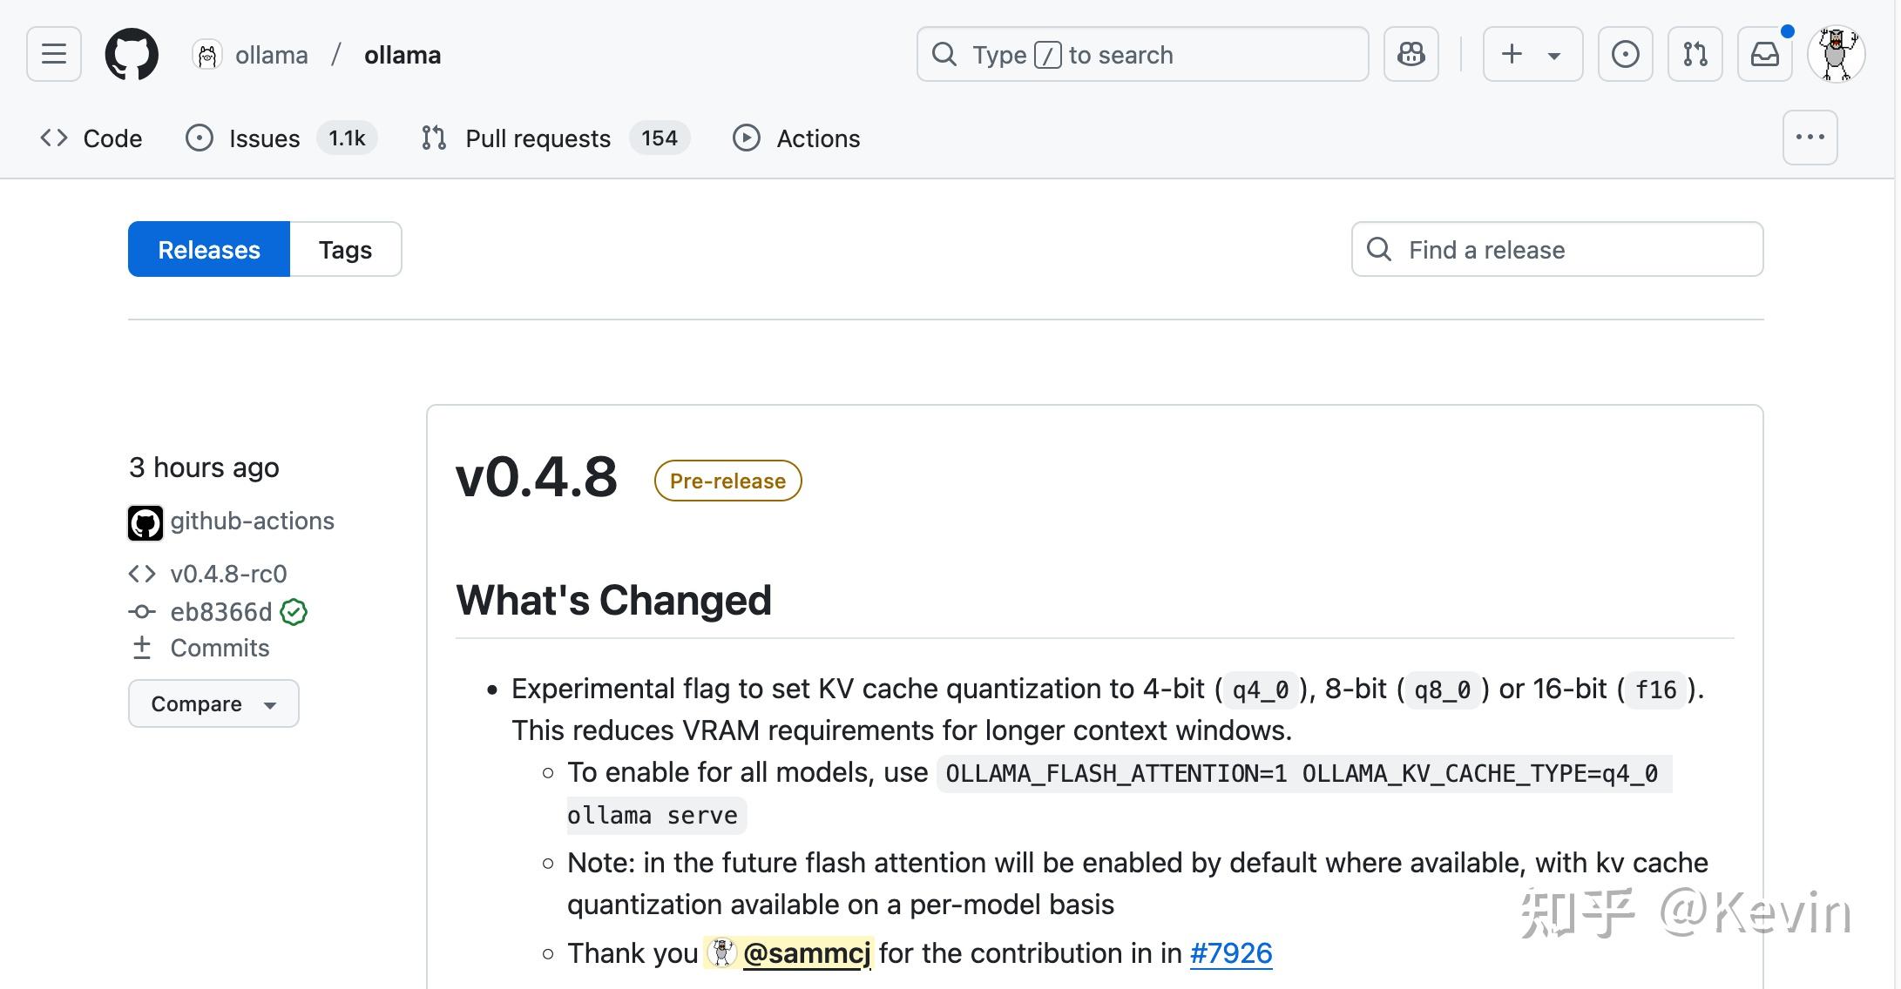Expand the Compare dropdown button
This screenshot has width=1901, height=989.
point(213,703)
